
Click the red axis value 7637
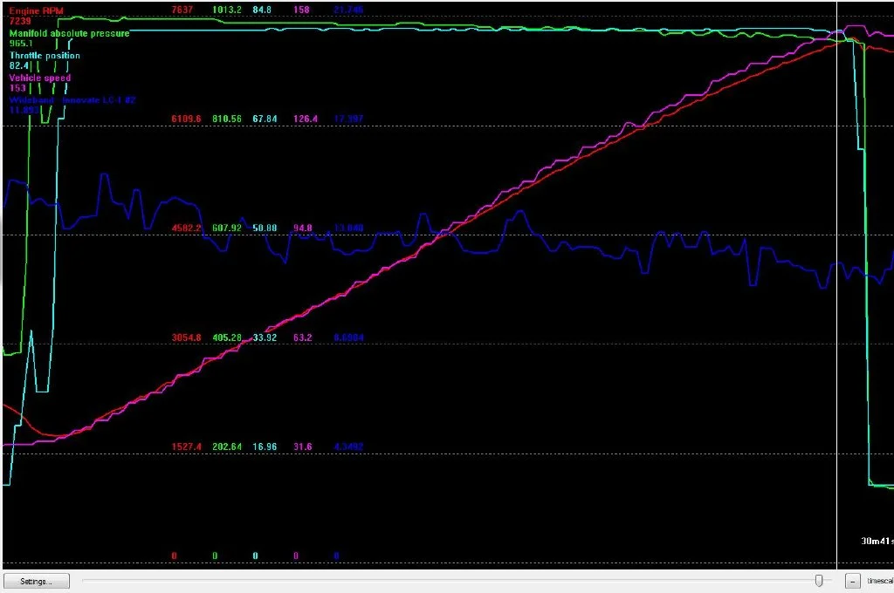[x=182, y=10]
